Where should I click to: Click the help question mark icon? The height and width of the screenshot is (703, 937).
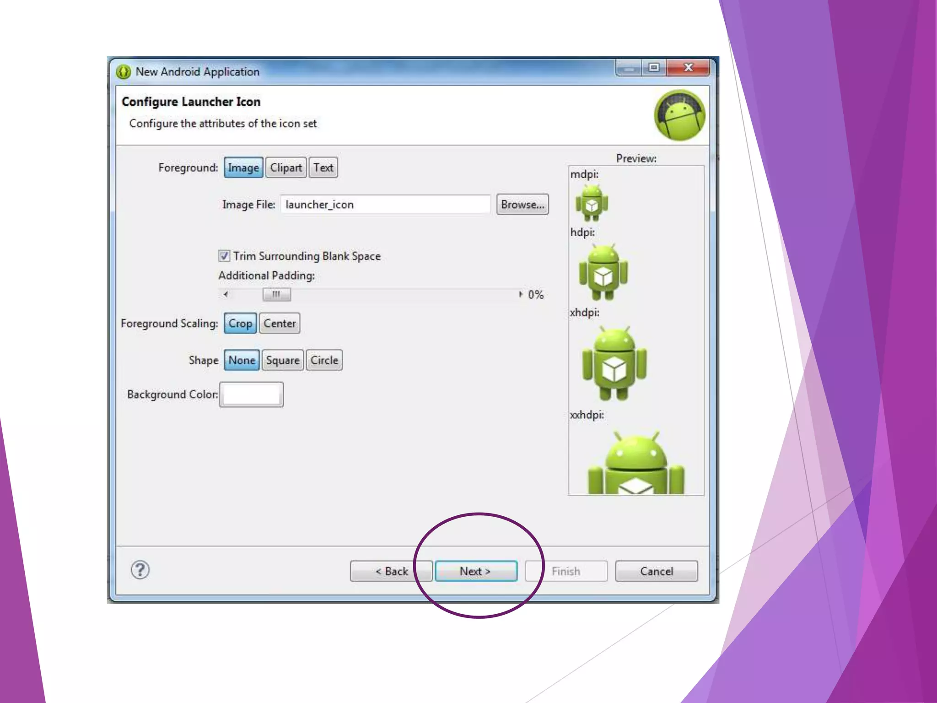[x=140, y=570]
